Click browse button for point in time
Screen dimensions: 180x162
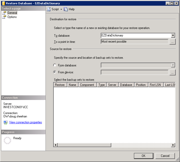[x=173, y=42]
